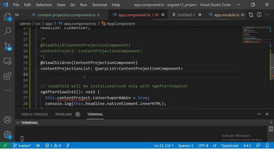Image resolution: width=274 pixels, height=154 pixels.
Task: Click the remote window indicator in status bar
Action: 5,145
